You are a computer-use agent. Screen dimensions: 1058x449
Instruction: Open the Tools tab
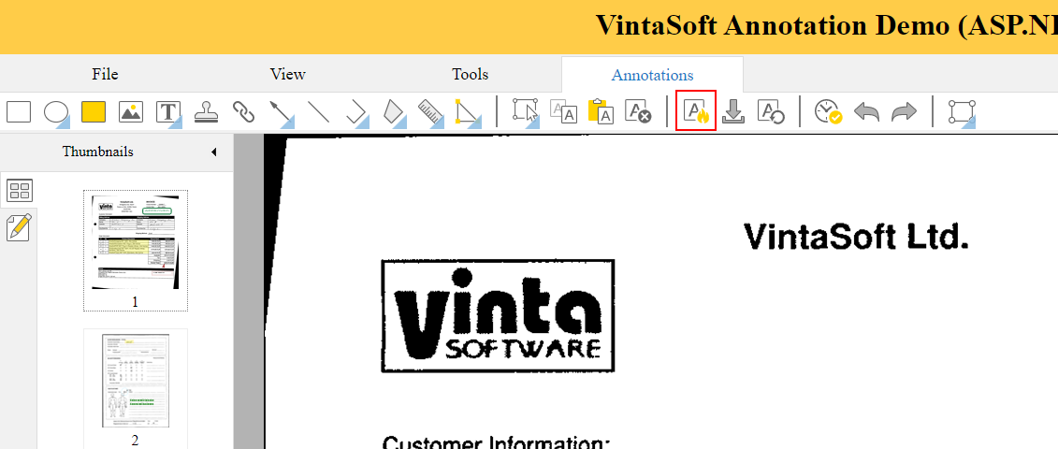(471, 74)
